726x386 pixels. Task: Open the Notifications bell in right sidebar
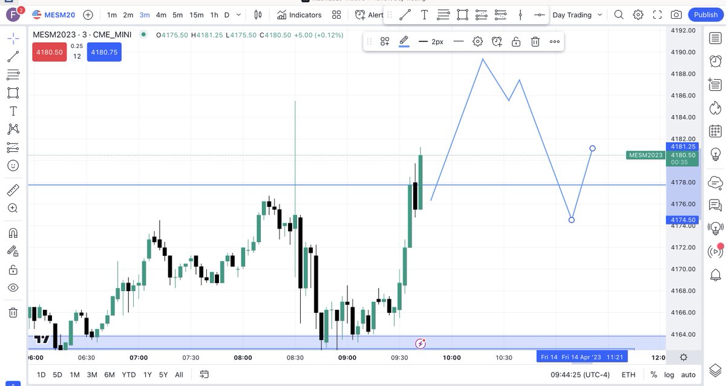tap(715, 274)
